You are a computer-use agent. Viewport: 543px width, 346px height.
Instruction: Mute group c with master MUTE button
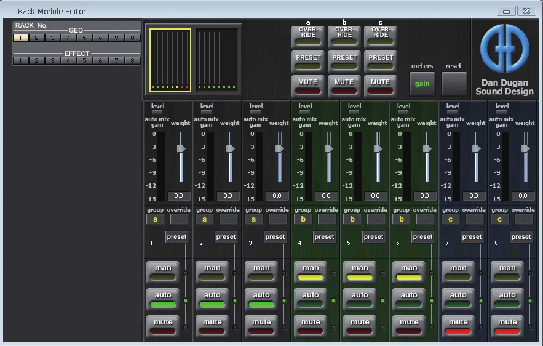click(381, 86)
